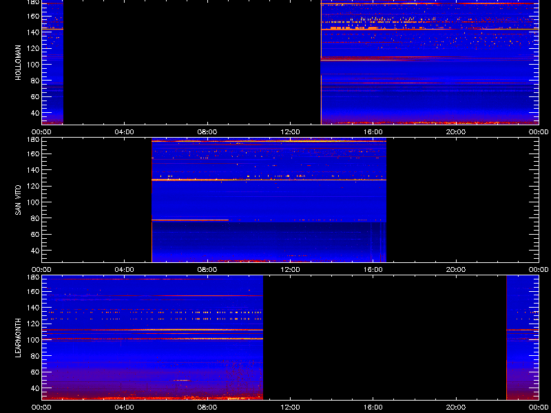Click 08:00 time label below Learmonth panel
Image resolution: width=551 pixels, height=413 pixels.
[x=207, y=407]
